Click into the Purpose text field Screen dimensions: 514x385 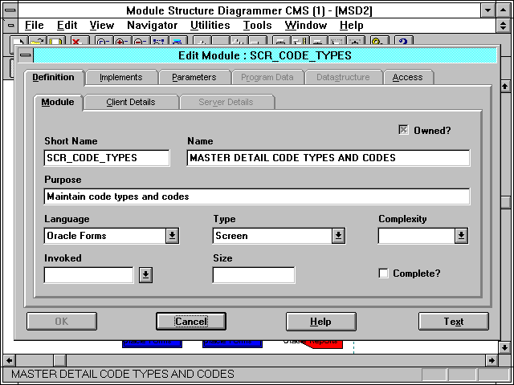257,197
